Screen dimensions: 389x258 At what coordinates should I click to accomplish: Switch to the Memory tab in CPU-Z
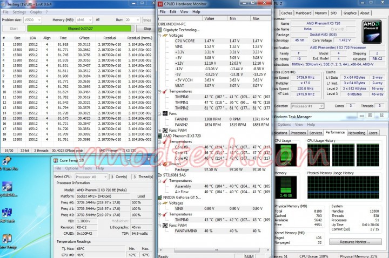pos(320,13)
